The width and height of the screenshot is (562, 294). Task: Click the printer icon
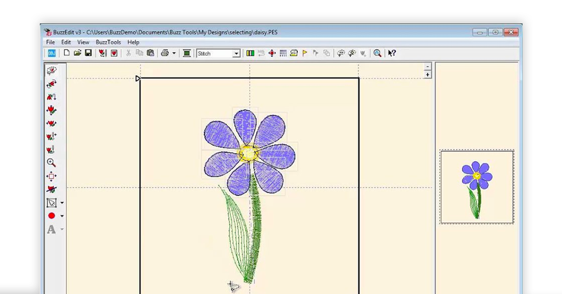165,53
